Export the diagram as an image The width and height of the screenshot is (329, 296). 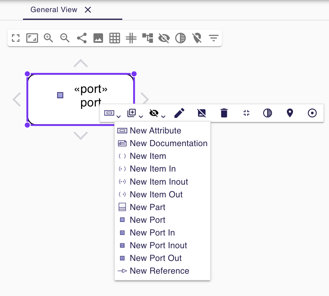click(98, 38)
